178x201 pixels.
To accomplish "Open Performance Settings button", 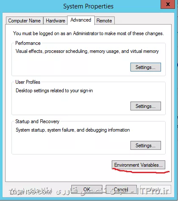I will tap(146, 67).
